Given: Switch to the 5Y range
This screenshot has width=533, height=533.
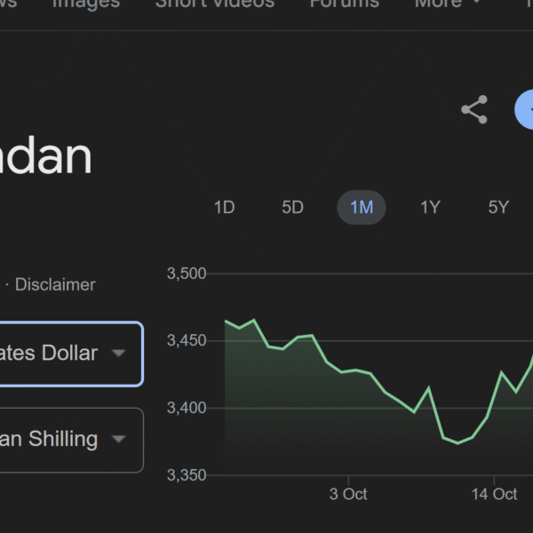Looking at the screenshot, I should [x=498, y=208].
